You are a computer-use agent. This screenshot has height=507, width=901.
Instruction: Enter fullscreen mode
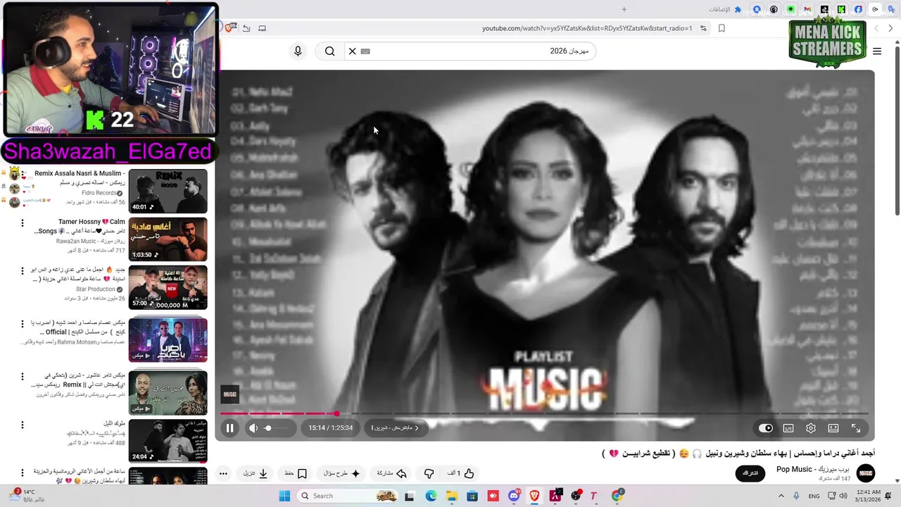point(856,428)
